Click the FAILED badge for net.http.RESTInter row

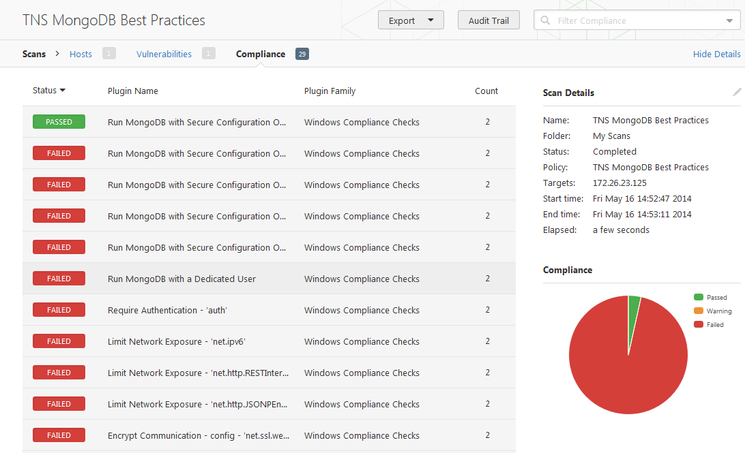tap(59, 373)
